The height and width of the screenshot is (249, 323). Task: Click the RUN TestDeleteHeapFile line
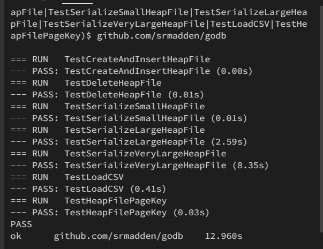click(x=86, y=82)
